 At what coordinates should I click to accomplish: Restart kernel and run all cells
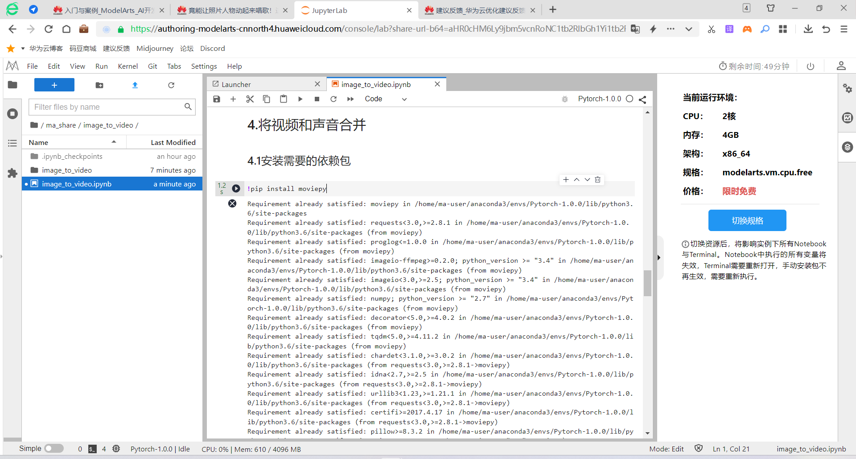point(350,99)
